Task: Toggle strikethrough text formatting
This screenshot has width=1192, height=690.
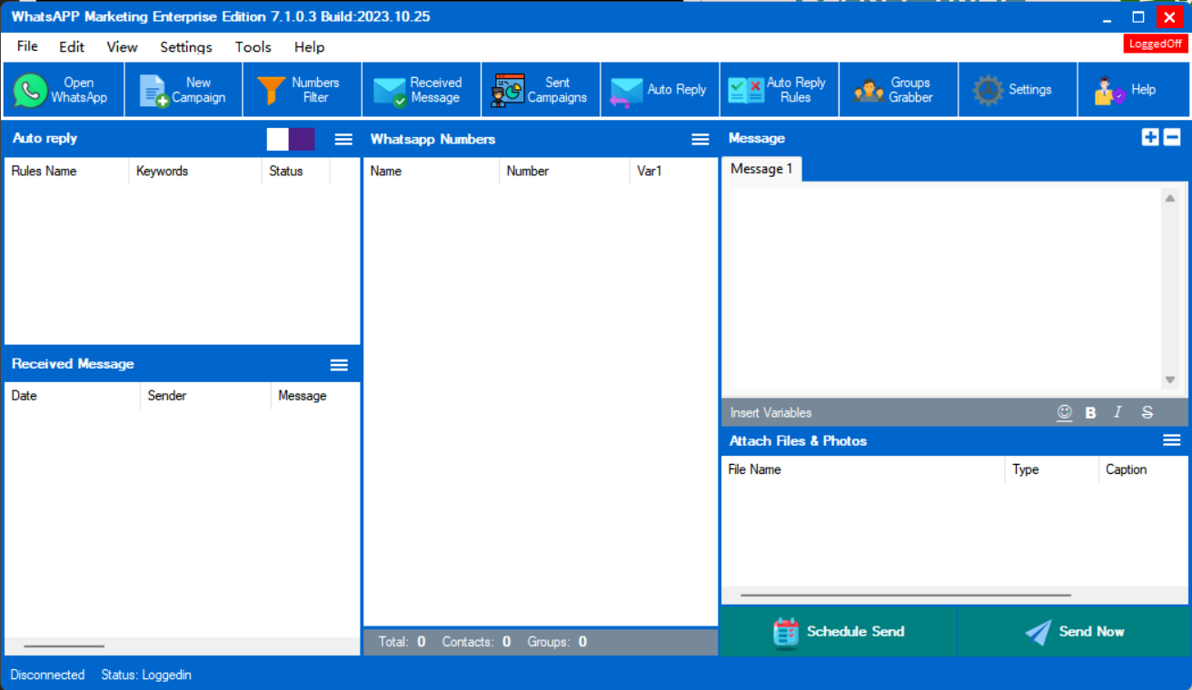Action: [1147, 412]
